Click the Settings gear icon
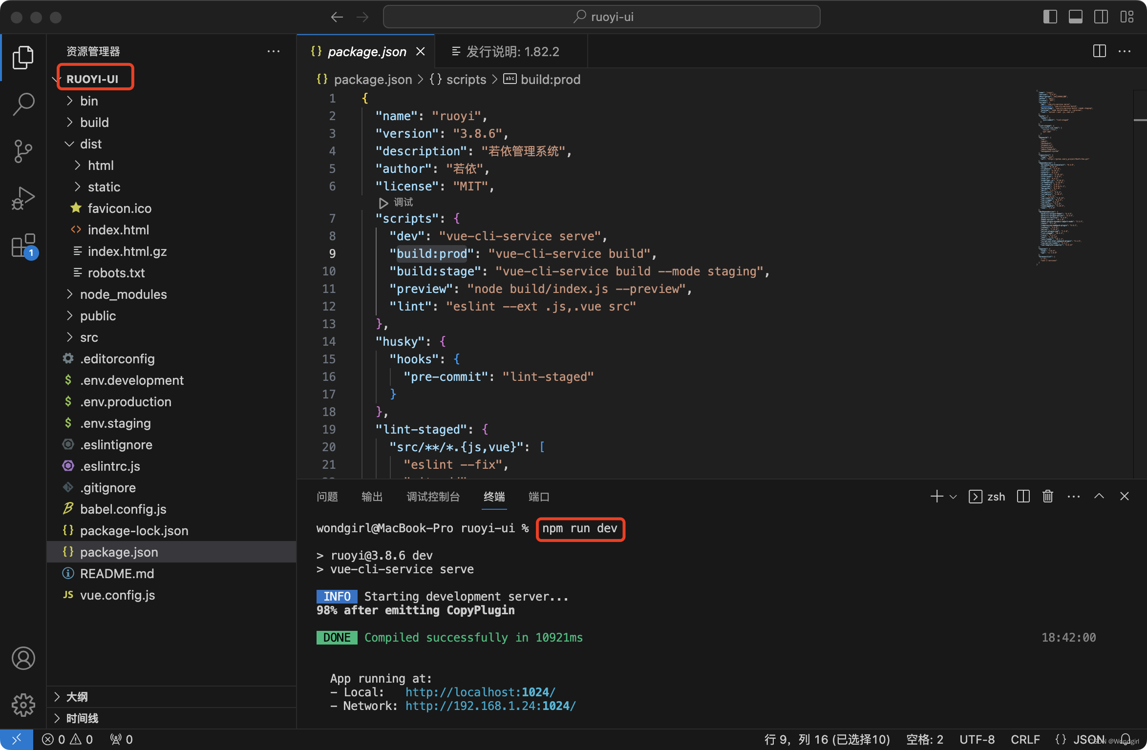 click(x=22, y=702)
